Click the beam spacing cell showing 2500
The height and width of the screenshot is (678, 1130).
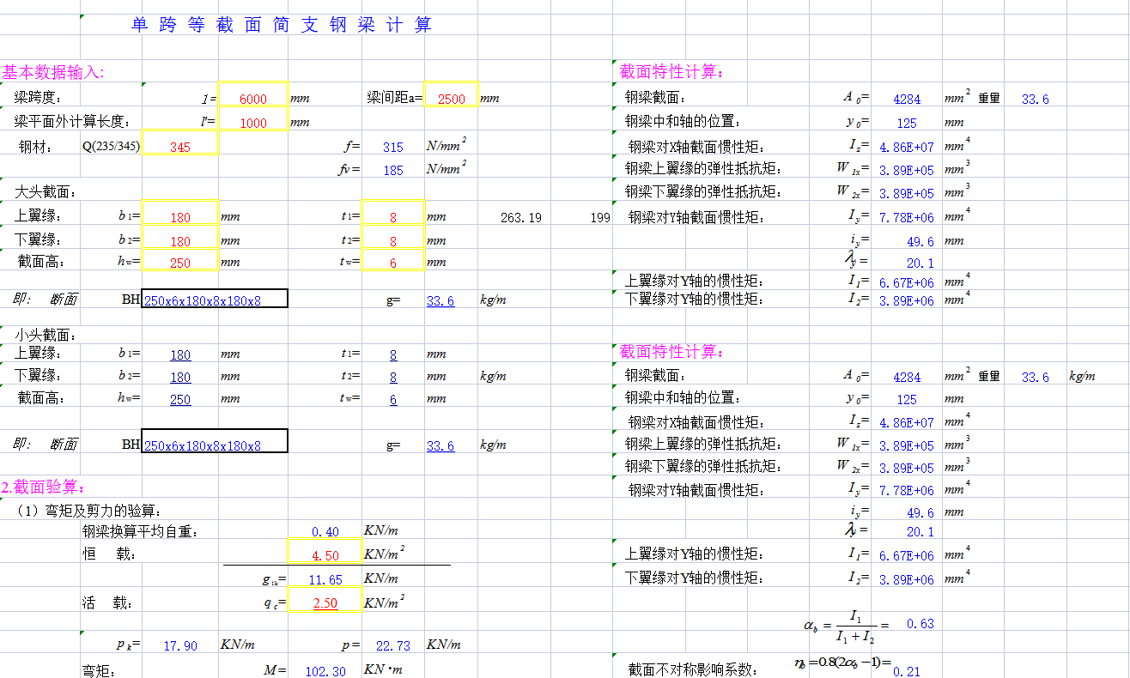(x=451, y=99)
